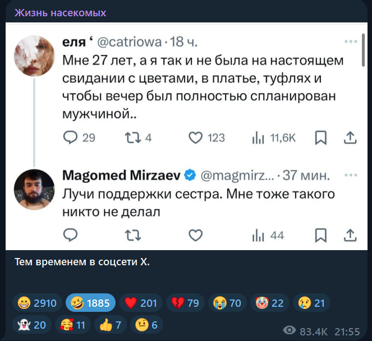Bookmark еля's tweet
Screen dimensions: 372x341
[x=321, y=137]
